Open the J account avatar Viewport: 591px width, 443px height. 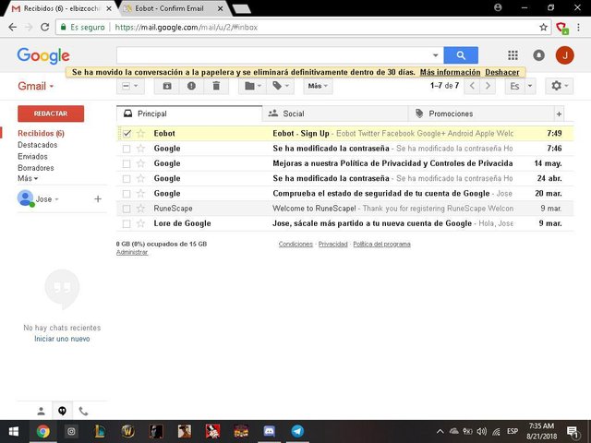[x=564, y=55]
